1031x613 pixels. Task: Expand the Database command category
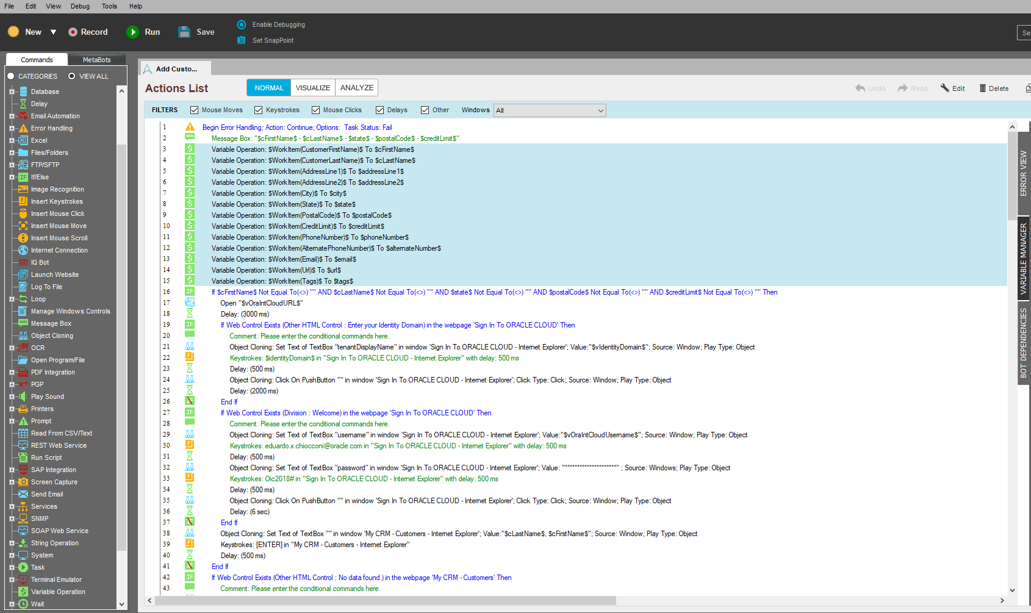click(12, 91)
